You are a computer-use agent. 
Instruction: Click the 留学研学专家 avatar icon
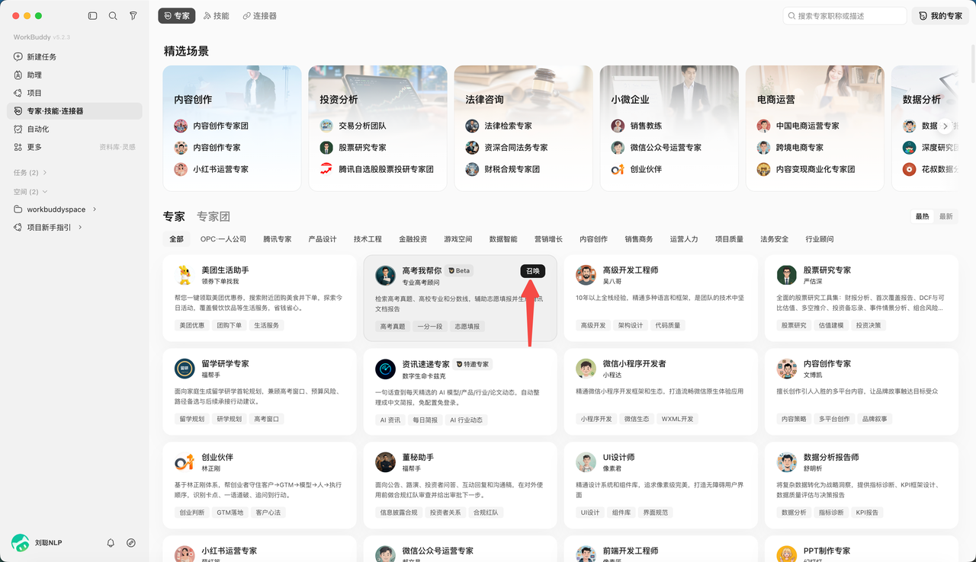185,369
